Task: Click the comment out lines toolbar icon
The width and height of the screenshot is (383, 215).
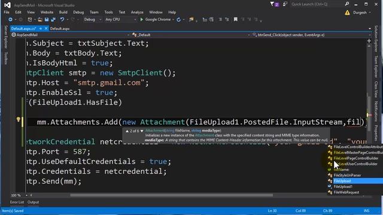Action: [220, 19]
